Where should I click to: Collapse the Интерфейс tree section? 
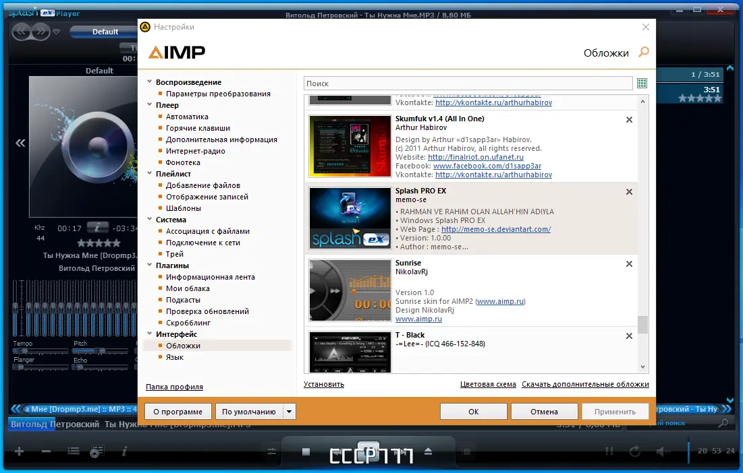point(150,334)
